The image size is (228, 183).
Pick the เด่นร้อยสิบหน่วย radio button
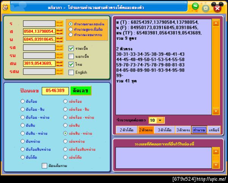65,149
